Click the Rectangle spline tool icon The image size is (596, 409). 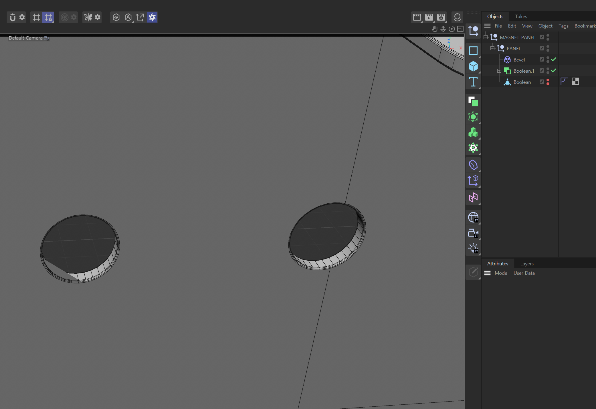click(473, 51)
